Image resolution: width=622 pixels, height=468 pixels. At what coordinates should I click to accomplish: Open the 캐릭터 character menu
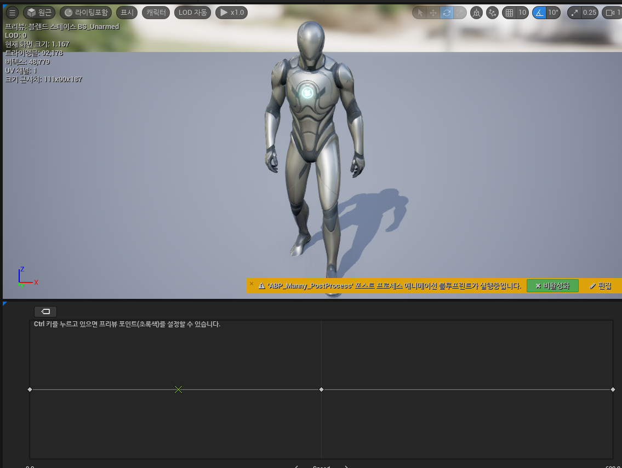pos(156,13)
